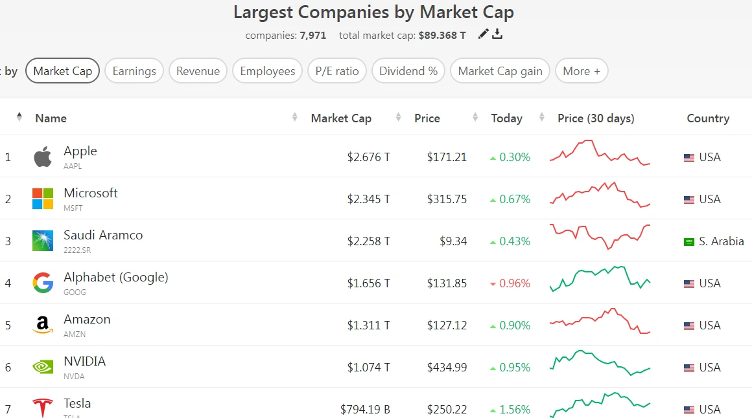
Task: Click the S. Arabia flag icon
Action: point(688,241)
